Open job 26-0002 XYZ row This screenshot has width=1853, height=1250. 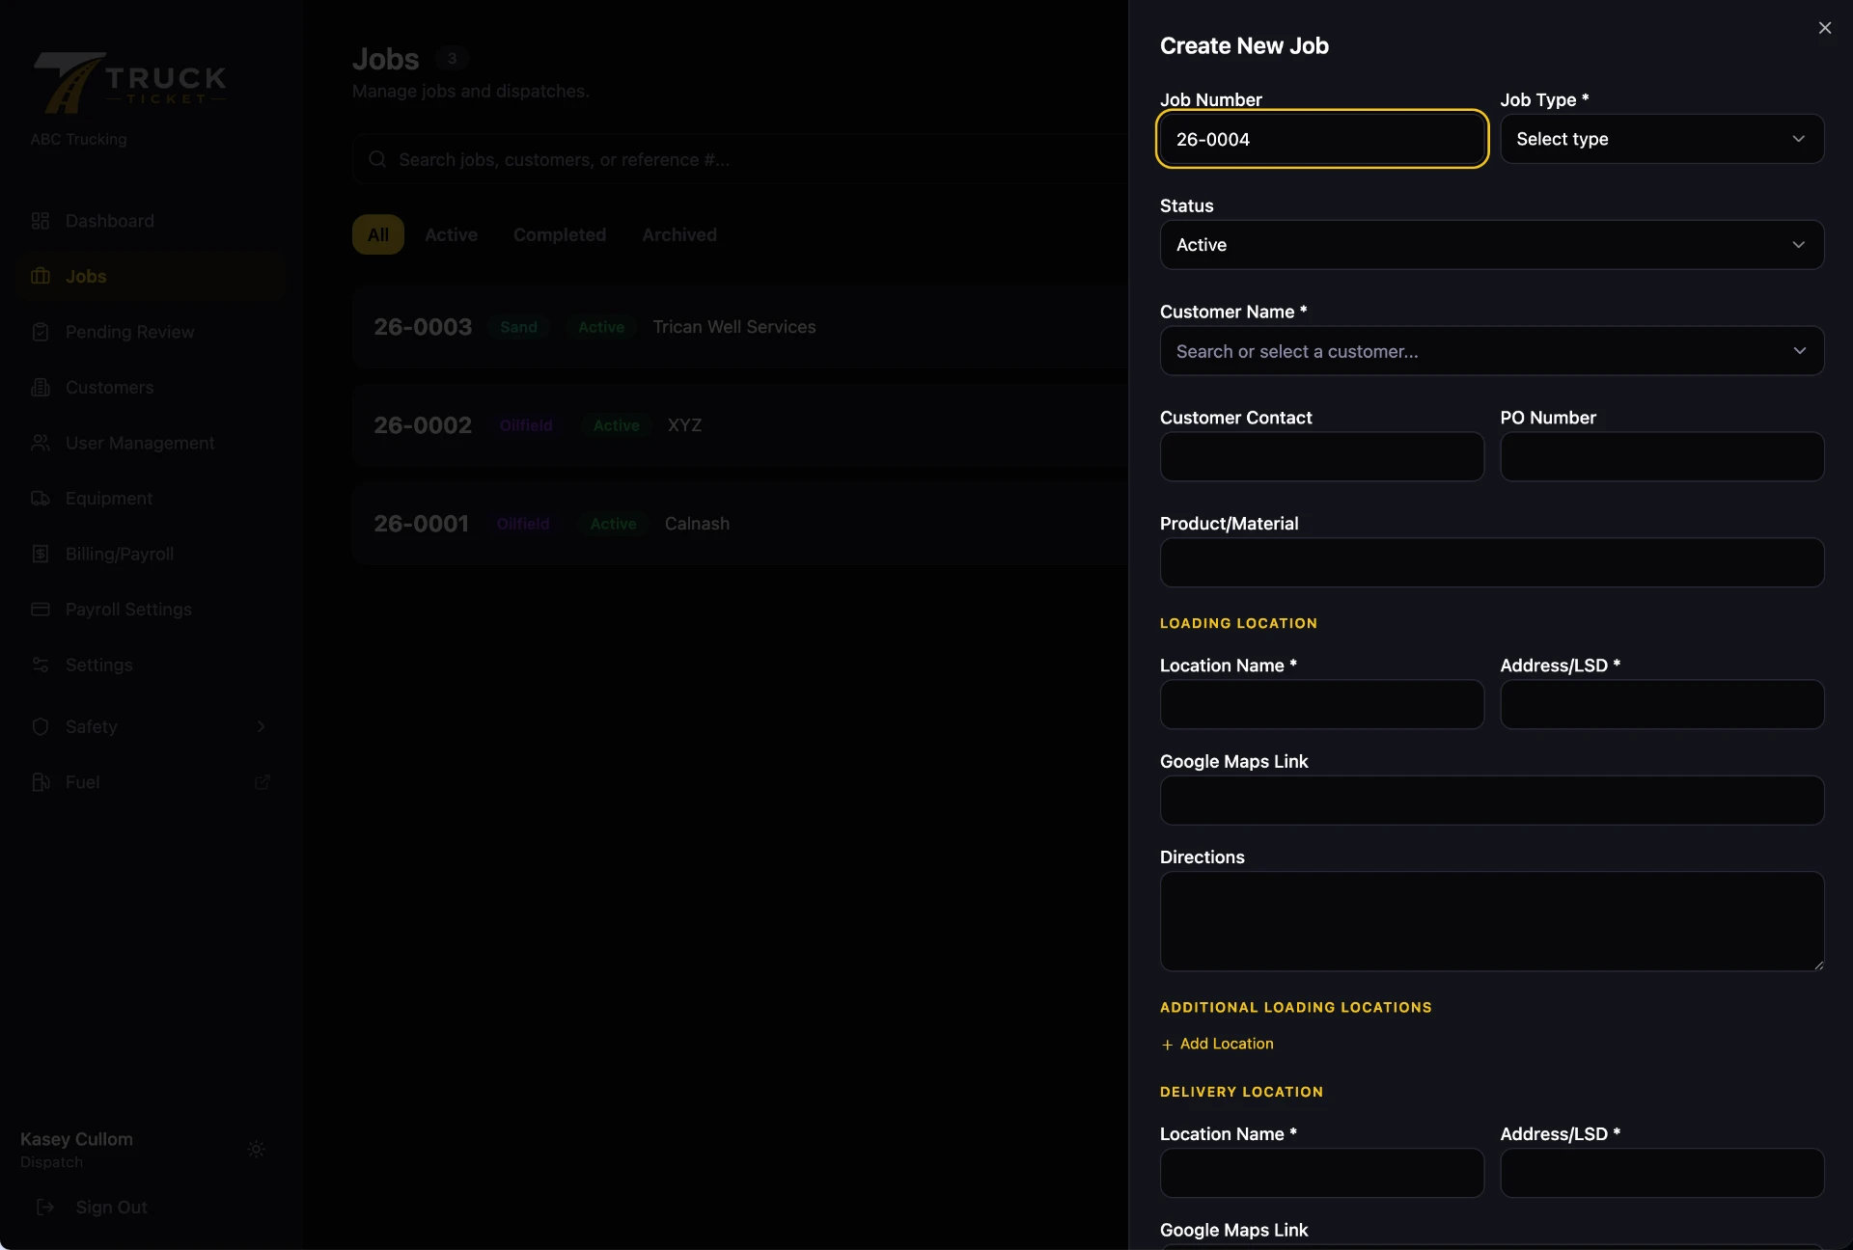click(740, 425)
